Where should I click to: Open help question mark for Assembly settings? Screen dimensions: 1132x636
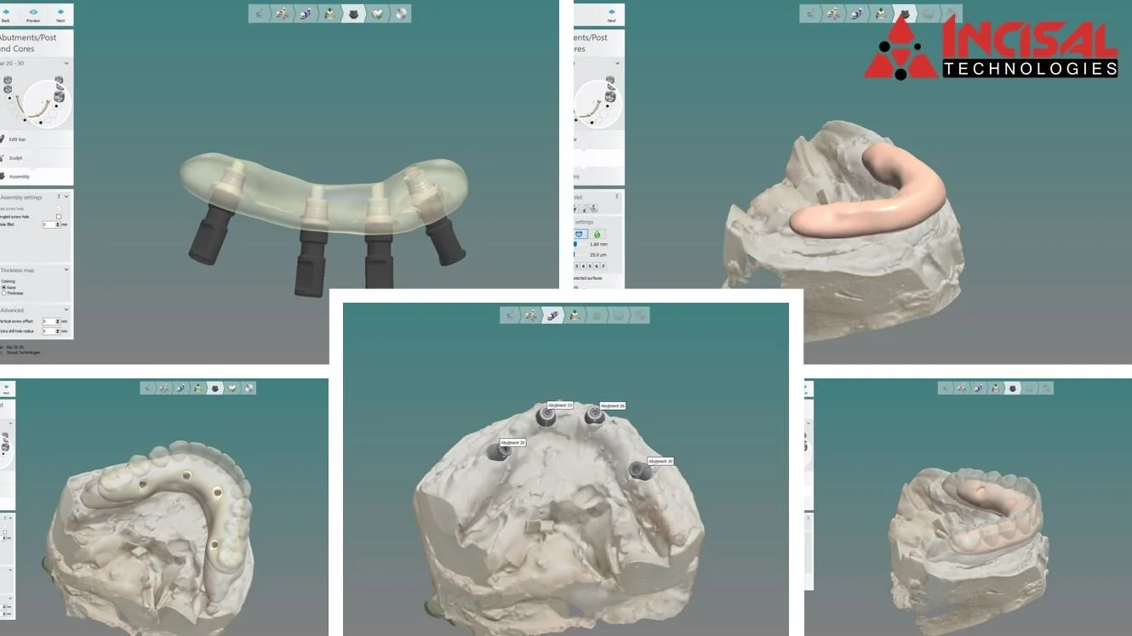[59, 196]
